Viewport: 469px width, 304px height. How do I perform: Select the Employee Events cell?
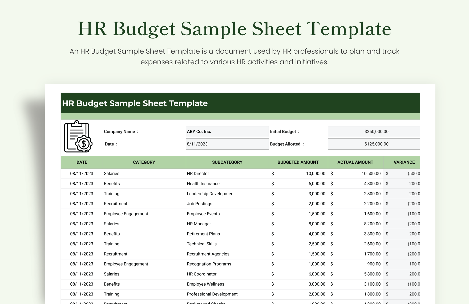point(227,214)
